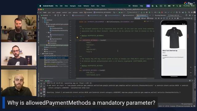The image size is (197, 111).
Task: Switch editor to Code view
Action: 137,18
